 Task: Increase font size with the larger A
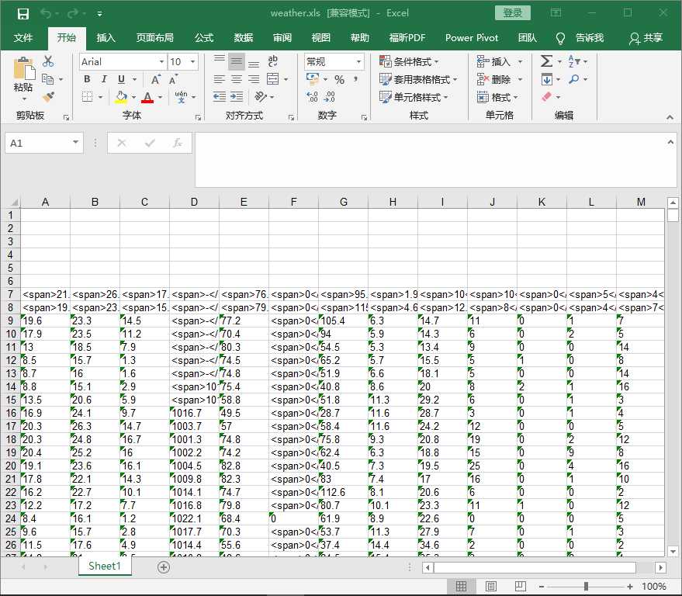155,80
